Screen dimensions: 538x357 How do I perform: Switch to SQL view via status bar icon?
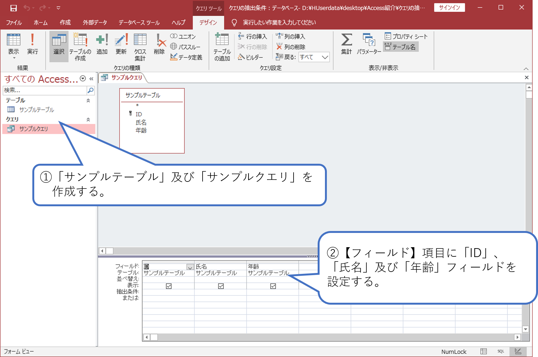click(x=501, y=351)
